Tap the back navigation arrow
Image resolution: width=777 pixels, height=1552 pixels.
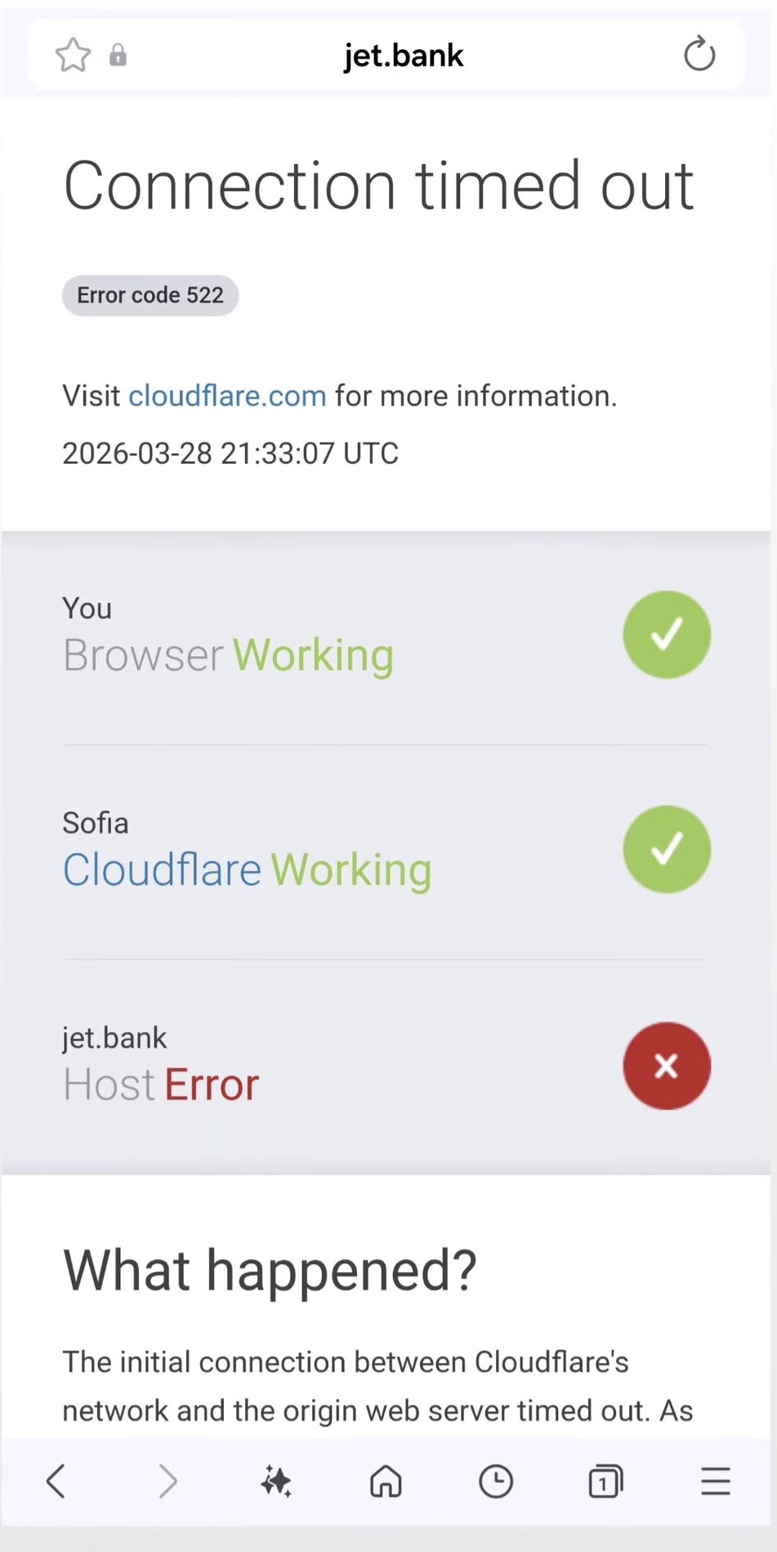(x=56, y=1482)
